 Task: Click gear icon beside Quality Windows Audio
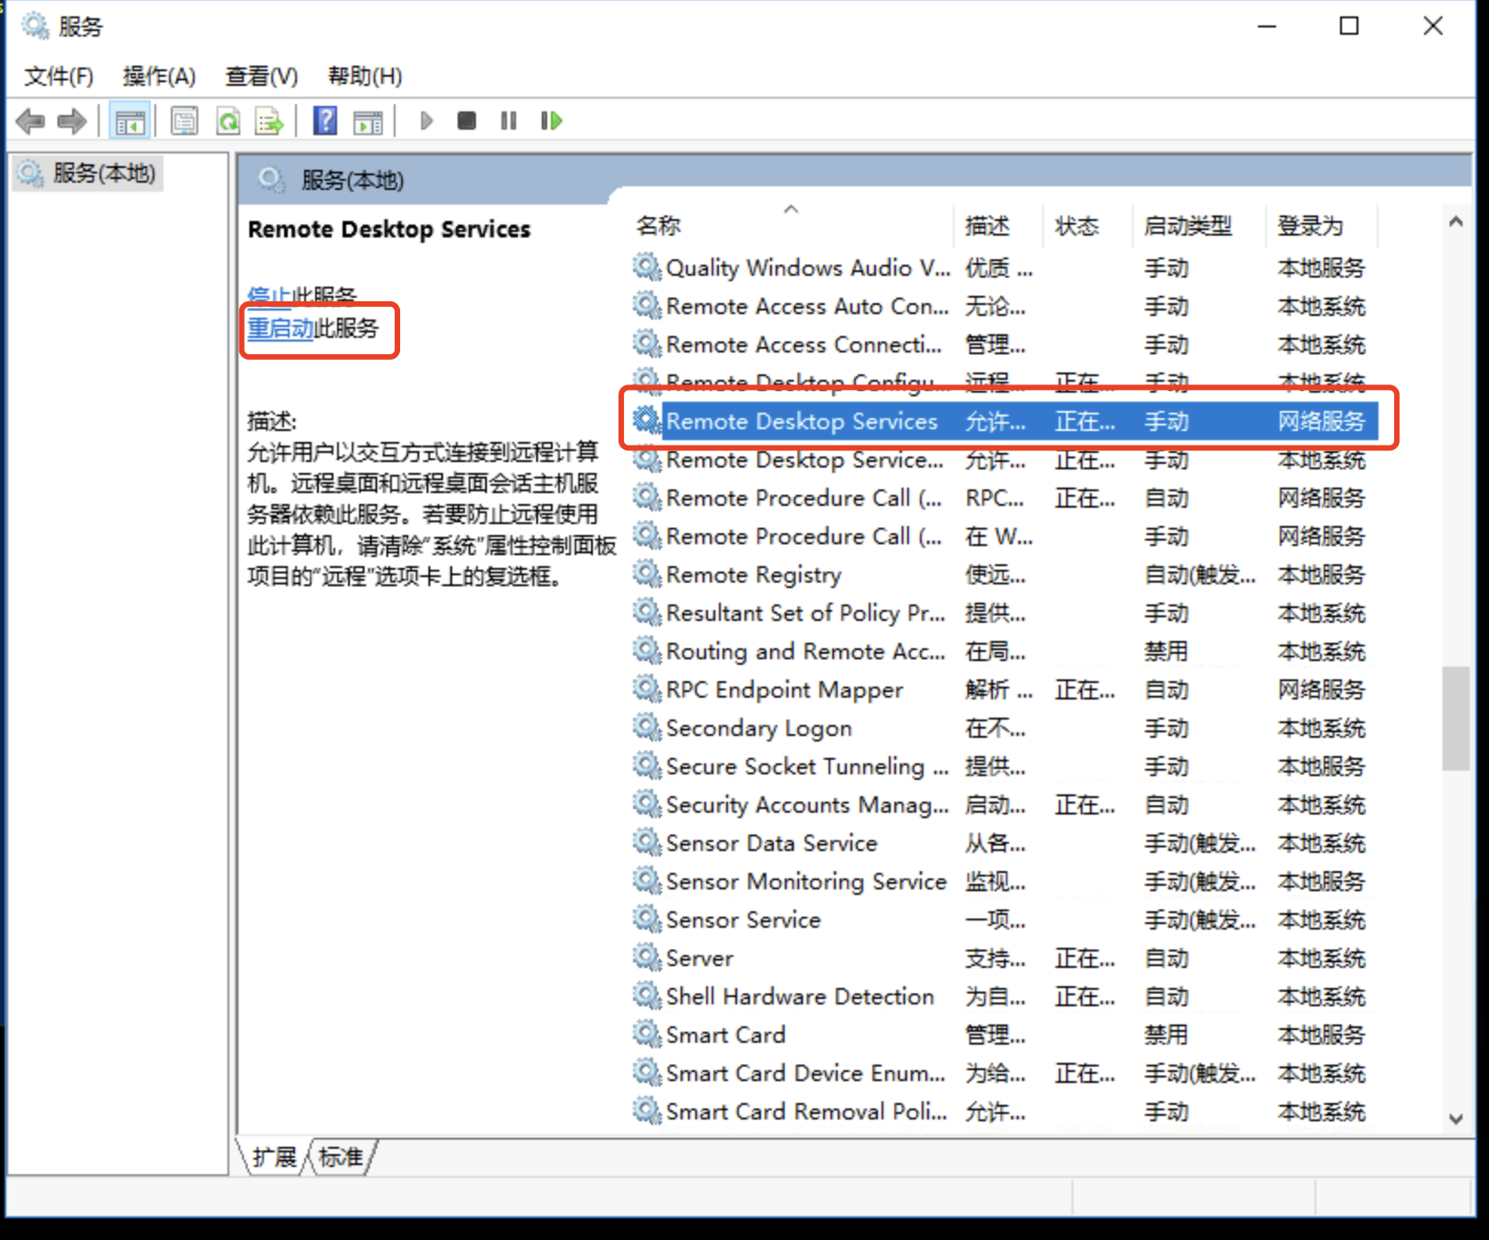[x=647, y=268]
